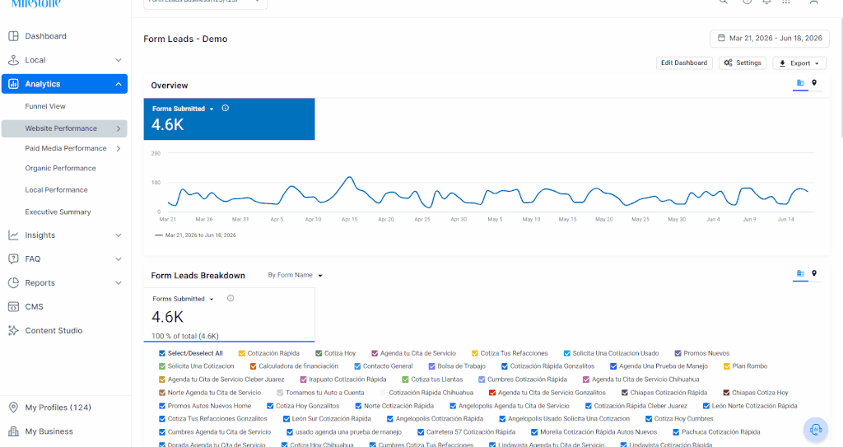Show Form Leads Breakdown location pin icon
843x447 pixels.
tap(814, 273)
